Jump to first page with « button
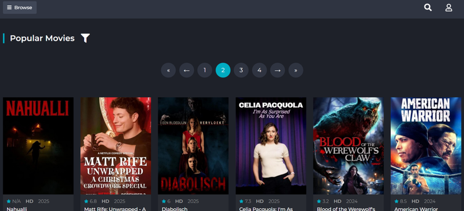Image resolution: width=464 pixels, height=211 pixels. tap(168, 70)
